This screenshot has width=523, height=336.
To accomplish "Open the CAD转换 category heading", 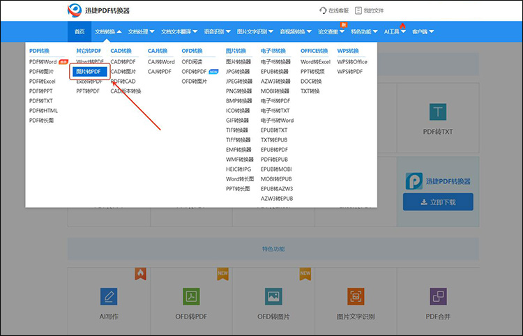I will click(x=121, y=51).
